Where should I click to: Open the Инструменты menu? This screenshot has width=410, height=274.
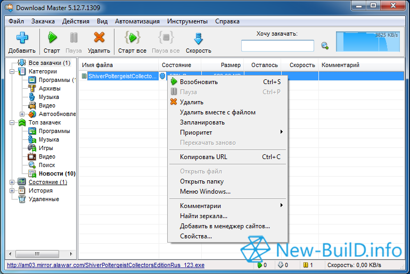pyautogui.click(x=187, y=21)
